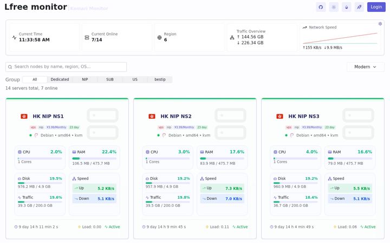Viewport: 390px width, 243px height.
Task: Click the Debian logo on HK NIP NS2
Action: coord(164,136)
